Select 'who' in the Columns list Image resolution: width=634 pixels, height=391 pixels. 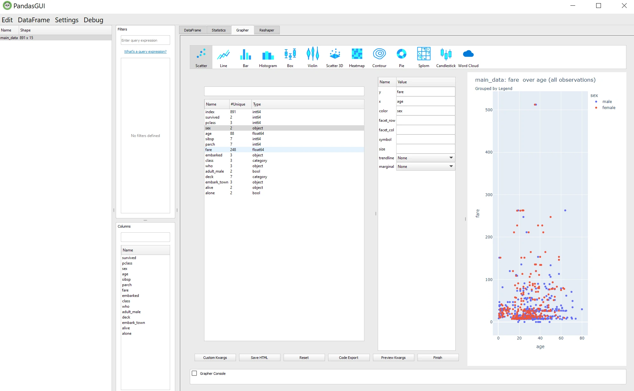[145, 306]
